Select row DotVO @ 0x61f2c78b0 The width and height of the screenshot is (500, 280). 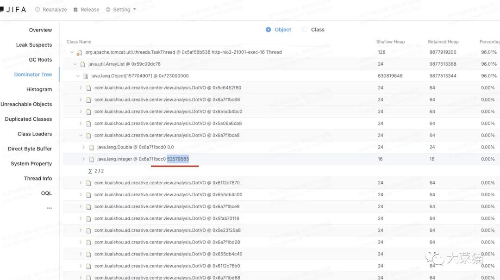click(281, 266)
